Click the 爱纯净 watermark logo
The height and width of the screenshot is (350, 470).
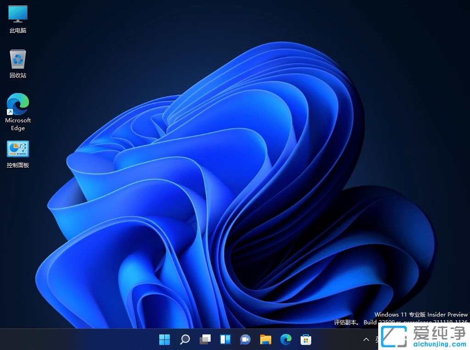(x=395, y=337)
